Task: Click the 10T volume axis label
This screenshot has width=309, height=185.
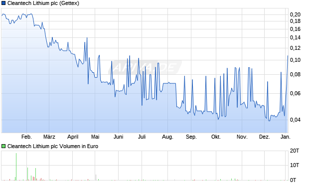Action: (x=295, y=165)
